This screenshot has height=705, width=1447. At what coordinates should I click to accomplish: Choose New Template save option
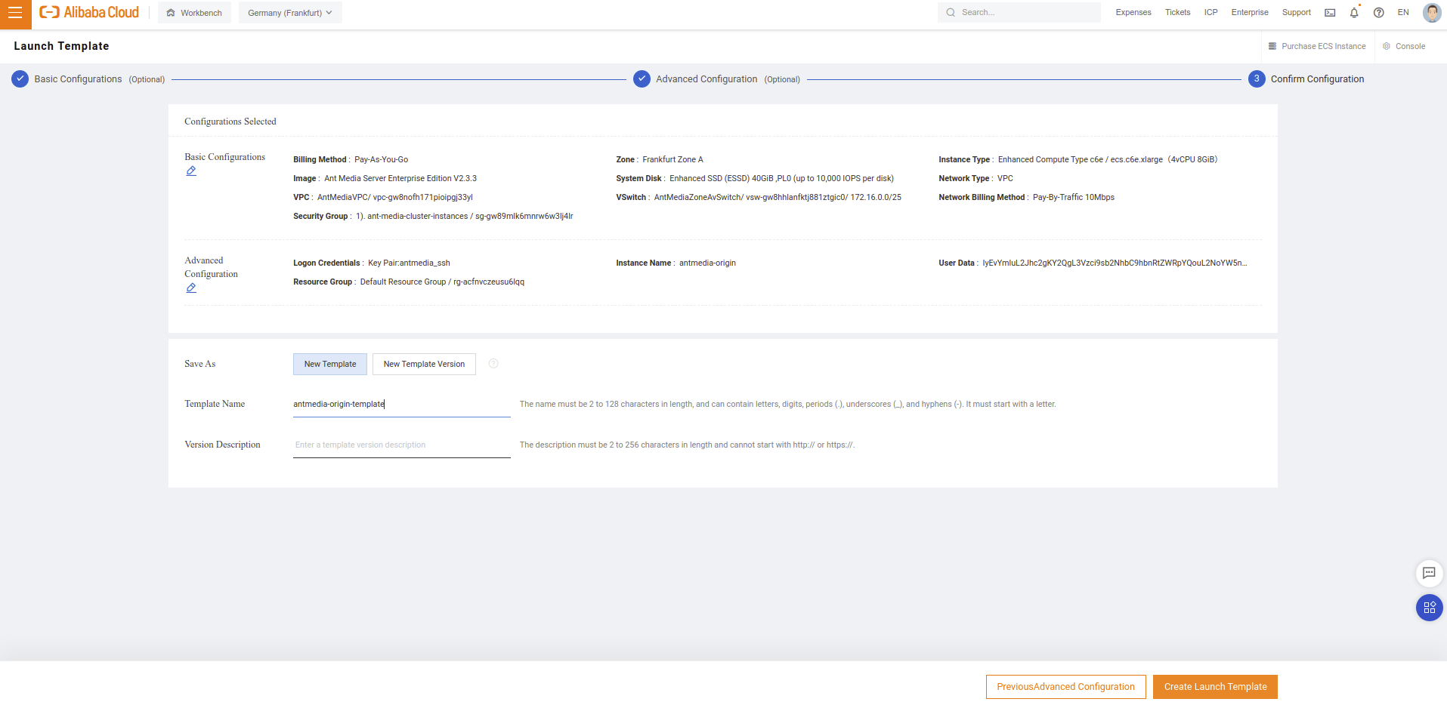coord(330,364)
